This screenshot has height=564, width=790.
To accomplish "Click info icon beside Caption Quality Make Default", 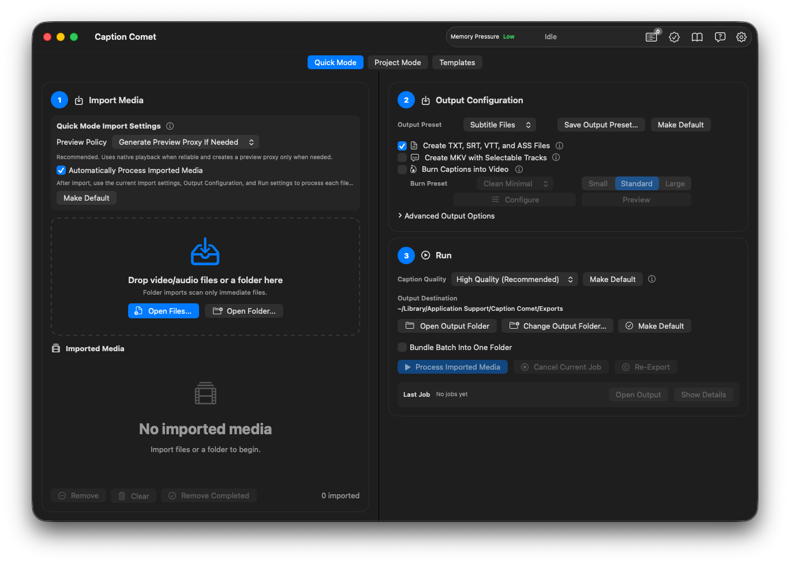I will 652,279.
